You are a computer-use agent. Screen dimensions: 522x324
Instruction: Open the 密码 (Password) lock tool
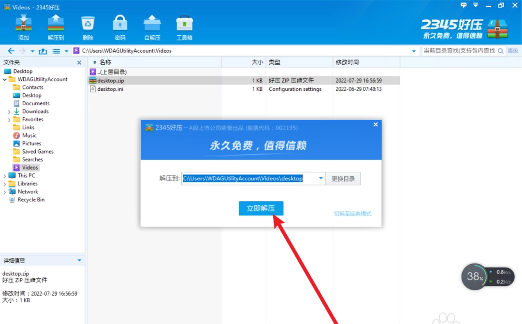pyautogui.click(x=120, y=28)
